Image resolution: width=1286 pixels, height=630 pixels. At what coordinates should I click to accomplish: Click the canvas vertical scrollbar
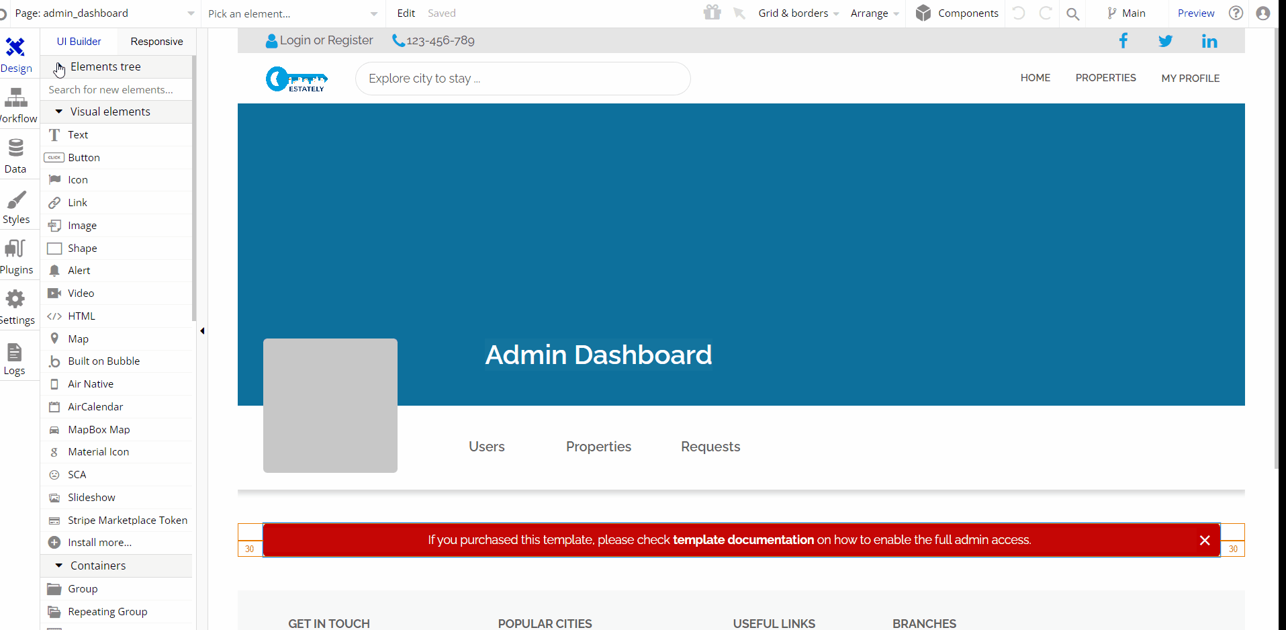point(1277,249)
